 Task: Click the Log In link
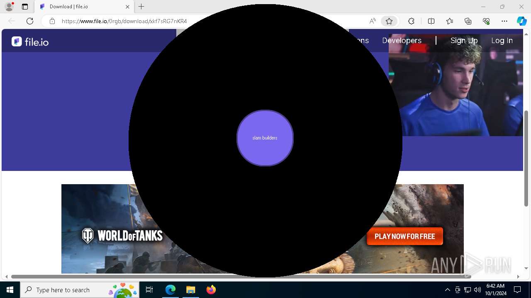tap(502, 41)
